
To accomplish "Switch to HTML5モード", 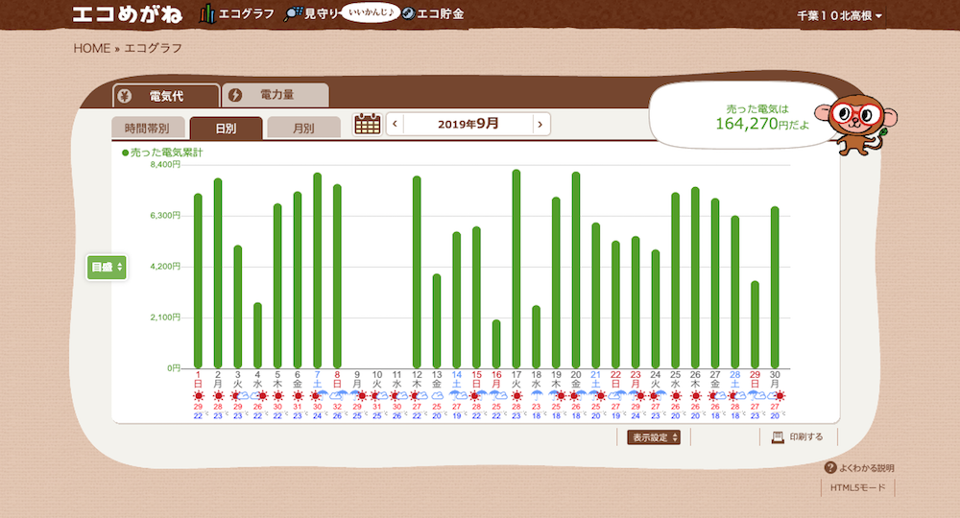I will tap(857, 487).
